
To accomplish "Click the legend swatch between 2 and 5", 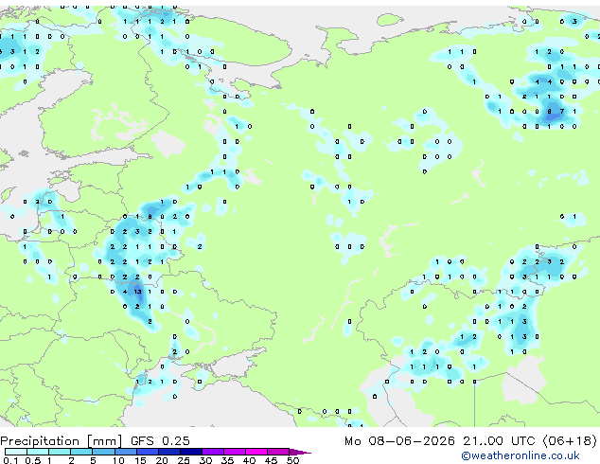I will (82, 452).
